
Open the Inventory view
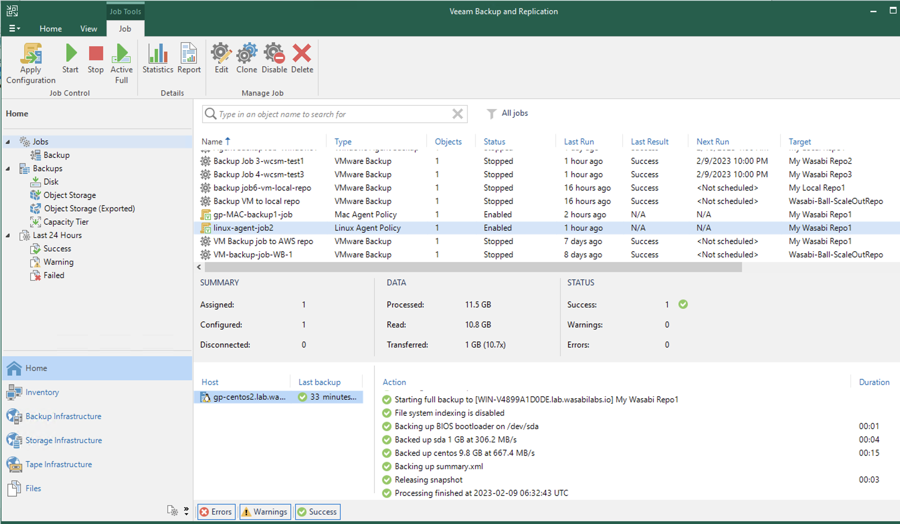click(x=97, y=392)
